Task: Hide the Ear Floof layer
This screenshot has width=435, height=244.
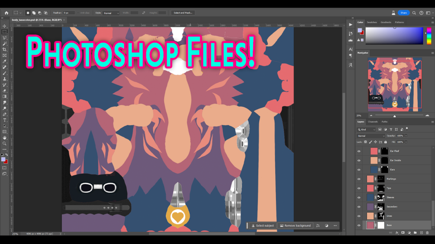Action: [x=359, y=151]
